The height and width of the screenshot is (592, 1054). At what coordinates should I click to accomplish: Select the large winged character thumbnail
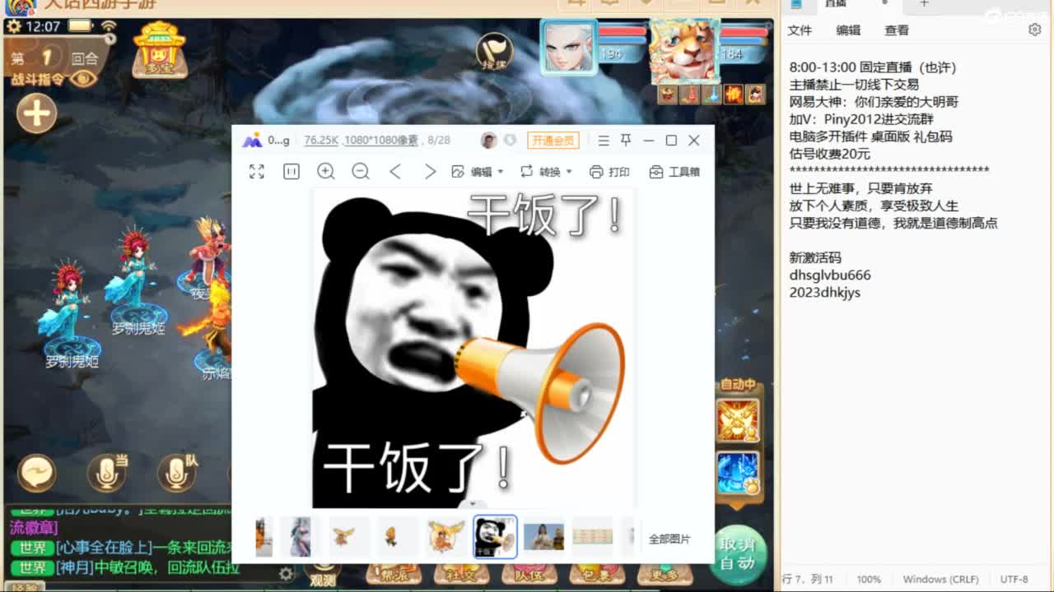(x=446, y=537)
